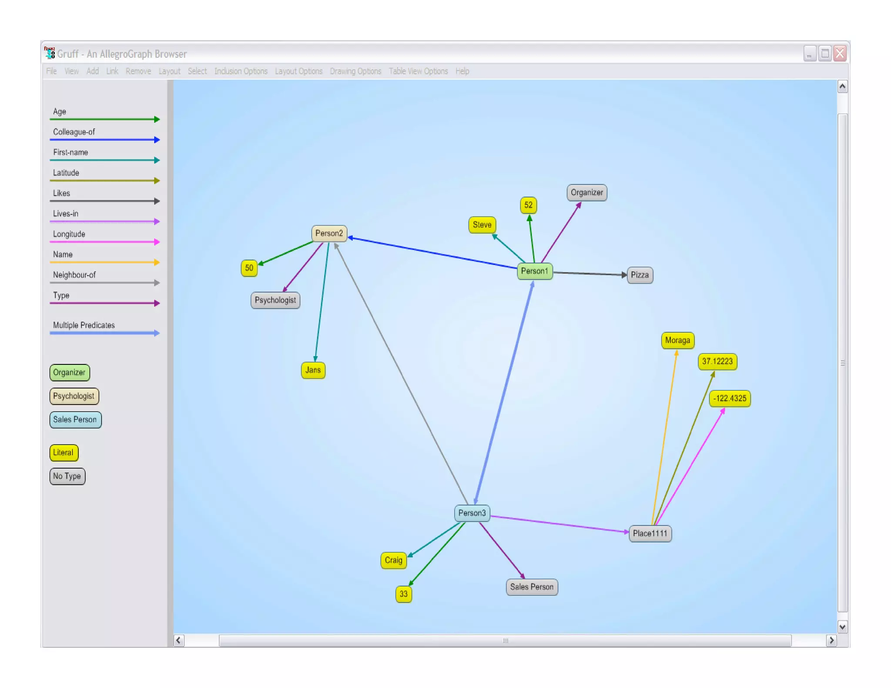Open the Drawing Options menu

(355, 71)
